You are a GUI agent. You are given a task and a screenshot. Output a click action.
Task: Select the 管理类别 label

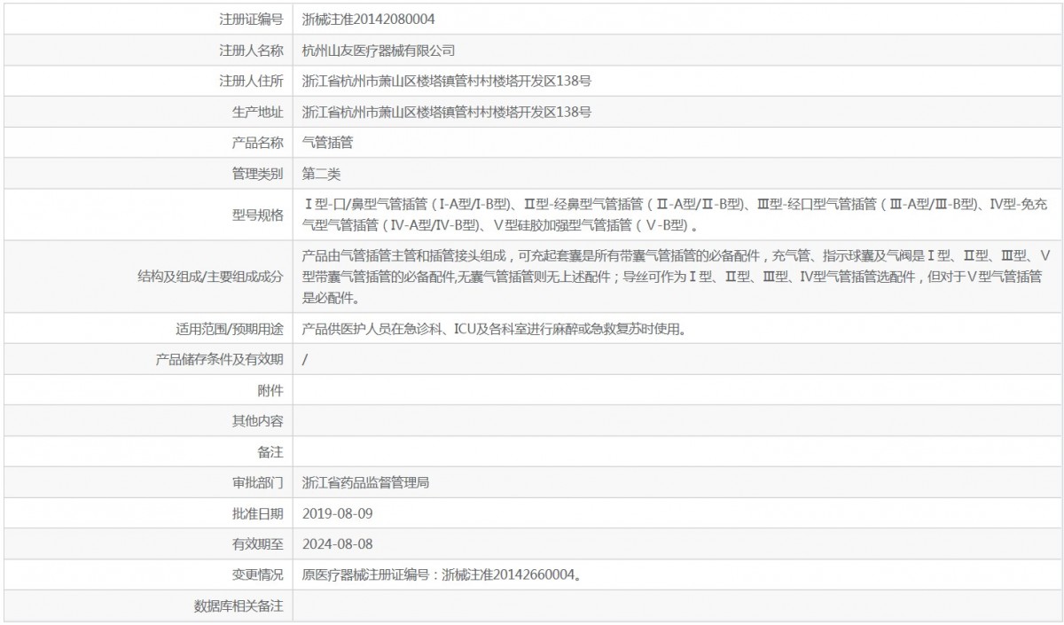point(257,173)
